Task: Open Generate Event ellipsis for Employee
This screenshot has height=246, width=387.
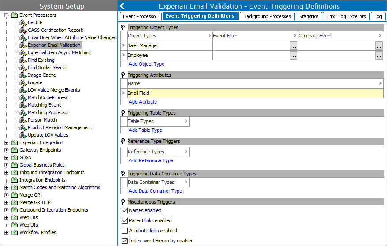Action: [x=379, y=56]
